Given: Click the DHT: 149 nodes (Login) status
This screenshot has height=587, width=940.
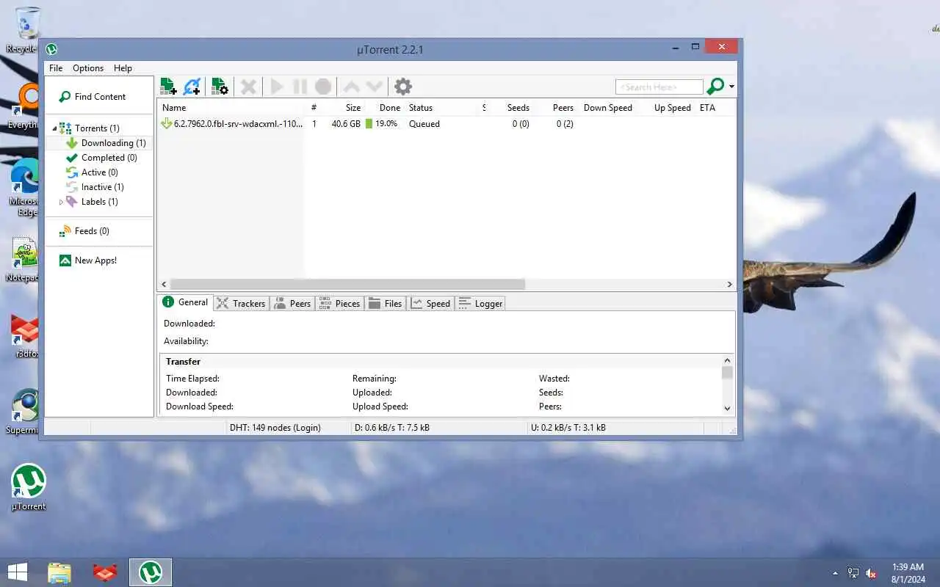Looking at the screenshot, I should 275,428.
